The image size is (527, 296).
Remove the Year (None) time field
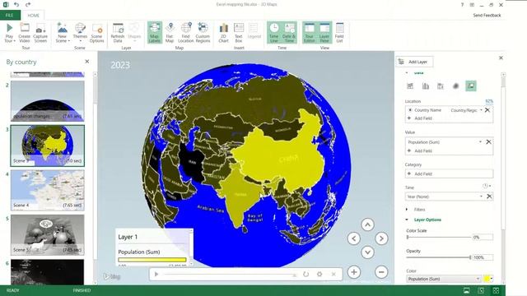coord(489,197)
